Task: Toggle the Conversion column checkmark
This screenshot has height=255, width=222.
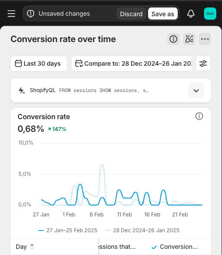Action: coord(154,247)
